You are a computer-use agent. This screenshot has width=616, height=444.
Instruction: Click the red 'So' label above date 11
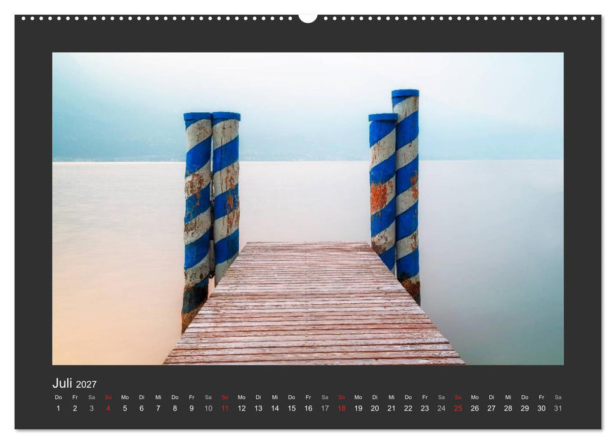[225, 397]
